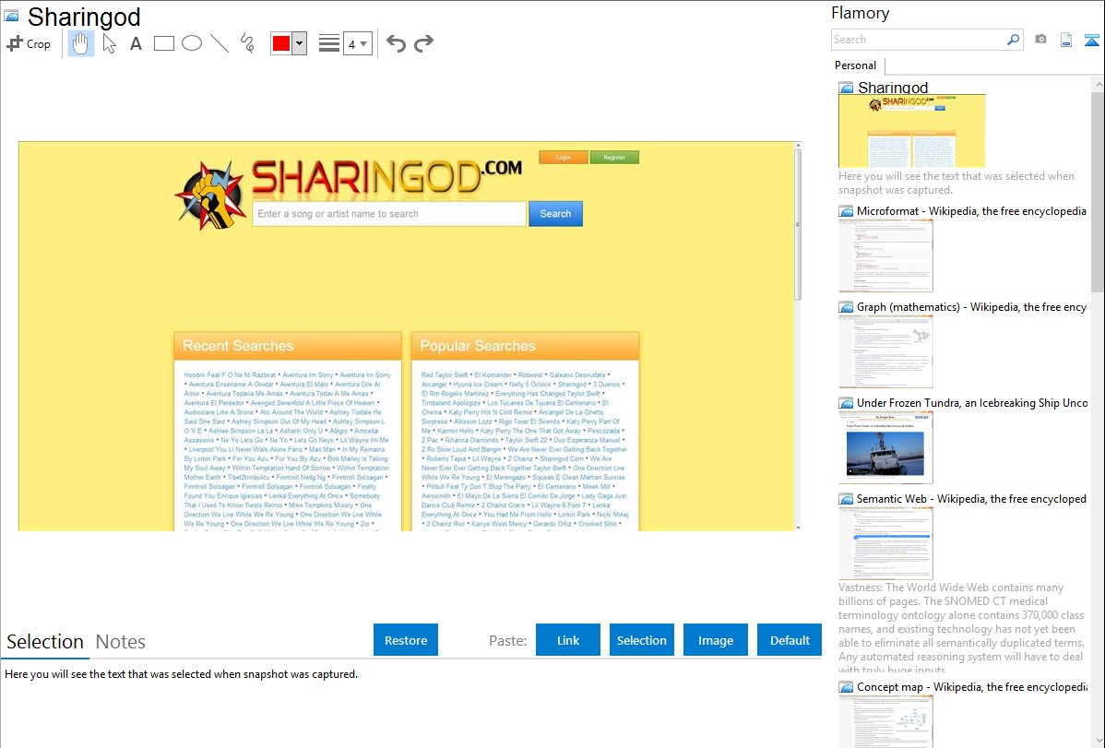The height and width of the screenshot is (748, 1105).
Task: Switch to the Notes tab
Action: [x=121, y=642]
